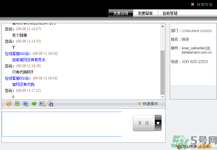This screenshot has width=217, height=150.
Task: Open the emoji smiley picker
Action: point(9,104)
